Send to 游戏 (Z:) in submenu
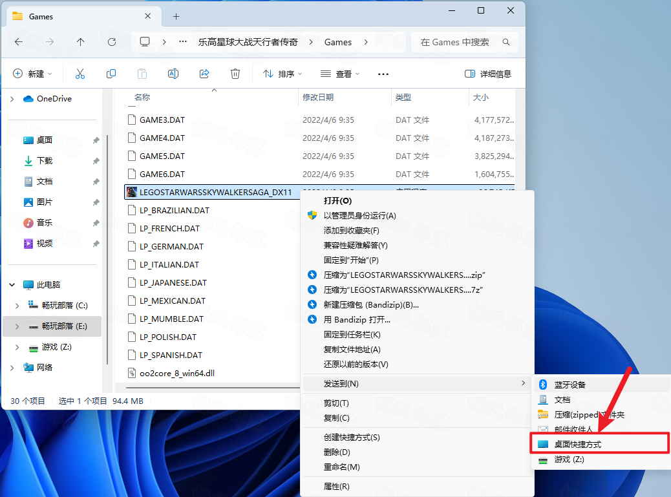The image size is (671, 497). point(601,460)
